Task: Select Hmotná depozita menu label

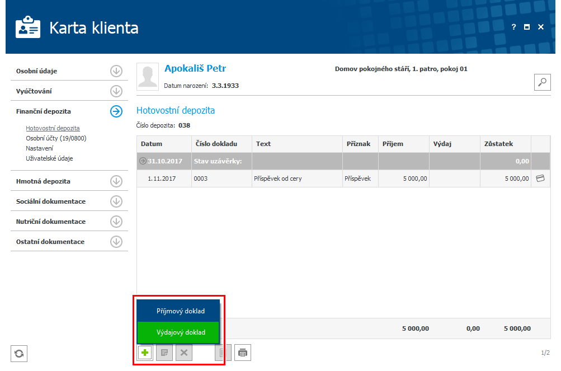Action: (43, 181)
